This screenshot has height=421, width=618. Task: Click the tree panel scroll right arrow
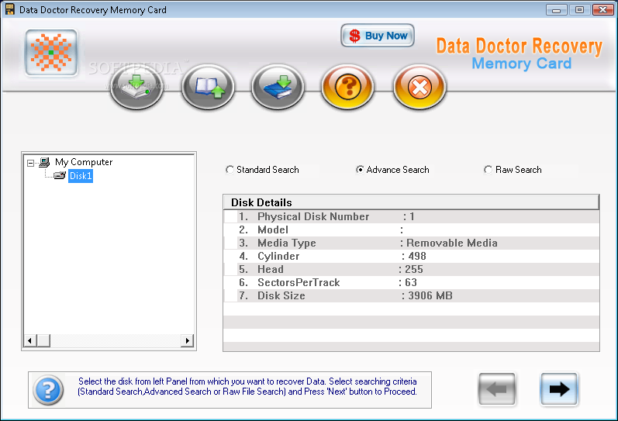coord(187,340)
